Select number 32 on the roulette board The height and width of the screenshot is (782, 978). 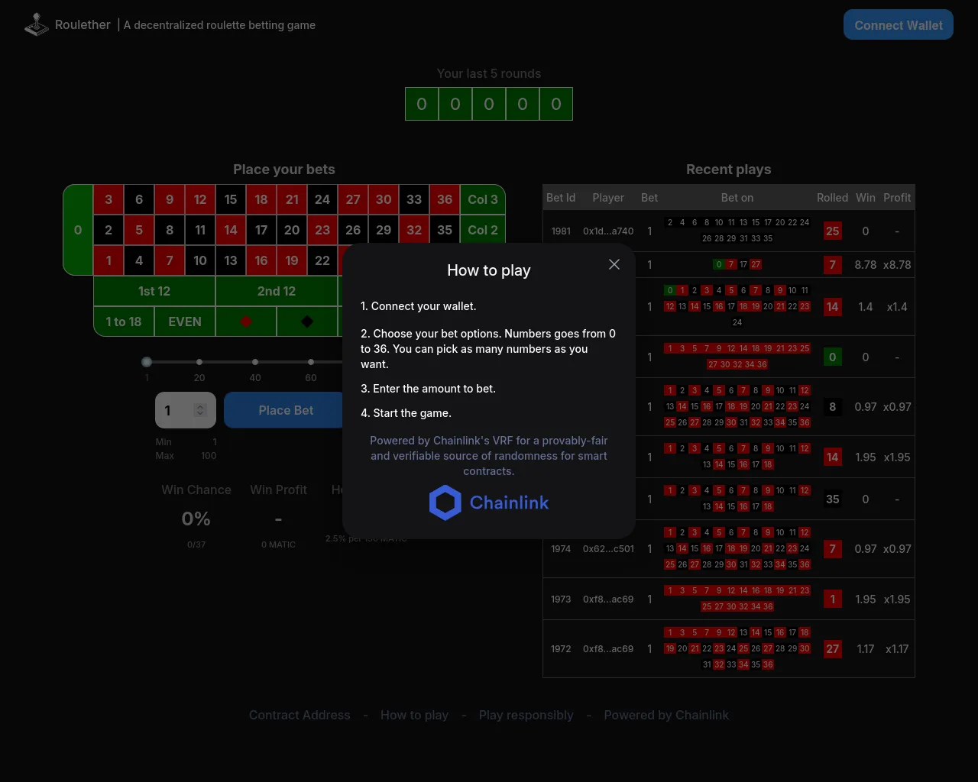click(x=414, y=230)
